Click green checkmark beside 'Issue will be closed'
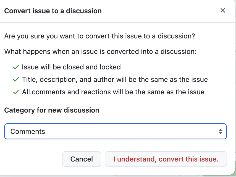 click(x=16, y=67)
